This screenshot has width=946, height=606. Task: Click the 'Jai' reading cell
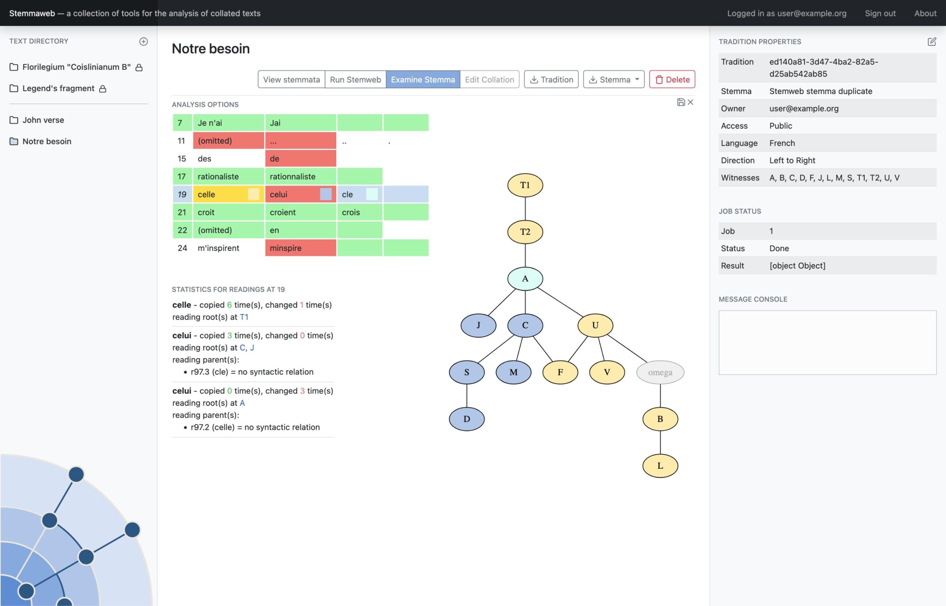(x=301, y=123)
